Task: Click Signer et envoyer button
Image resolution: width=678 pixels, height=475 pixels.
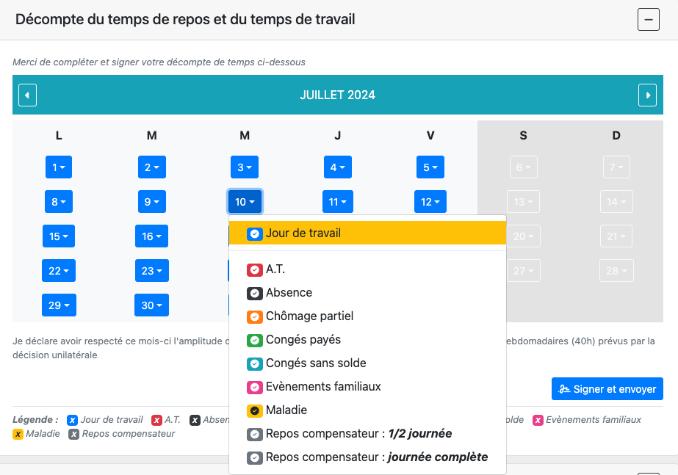Action: pos(607,389)
